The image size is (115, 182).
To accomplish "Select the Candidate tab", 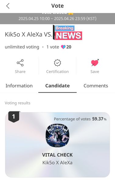I will click(x=57, y=86).
